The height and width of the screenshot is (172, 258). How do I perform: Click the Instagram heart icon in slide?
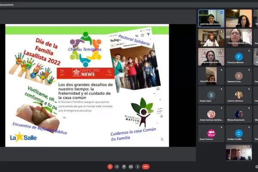coord(142,35)
